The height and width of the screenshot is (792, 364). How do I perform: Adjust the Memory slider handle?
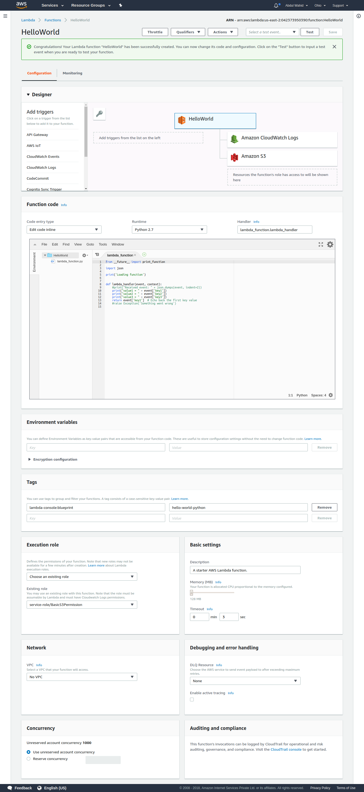click(191, 592)
